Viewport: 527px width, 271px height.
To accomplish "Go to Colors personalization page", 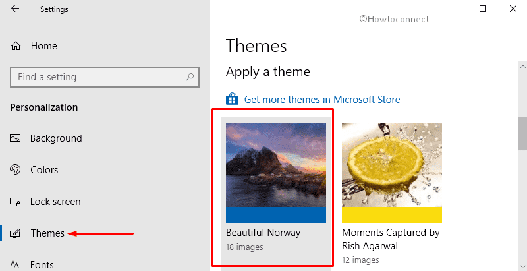I will point(44,170).
